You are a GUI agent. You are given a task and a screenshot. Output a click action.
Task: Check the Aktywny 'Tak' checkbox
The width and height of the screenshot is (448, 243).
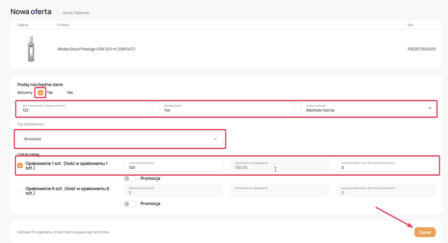click(41, 92)
